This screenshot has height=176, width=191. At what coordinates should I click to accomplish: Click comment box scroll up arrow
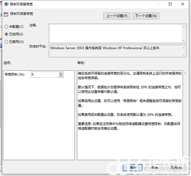(x=184, y=27)
